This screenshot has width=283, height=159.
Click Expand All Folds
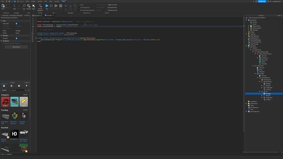pos(112,8)
